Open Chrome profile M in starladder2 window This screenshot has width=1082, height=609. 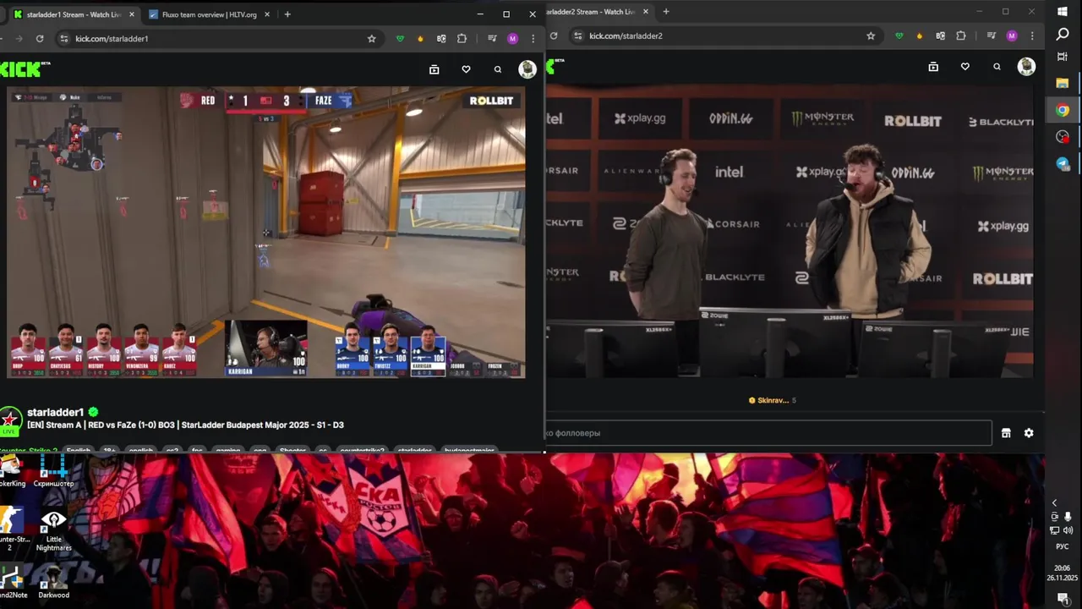(x=1012, y=36)
